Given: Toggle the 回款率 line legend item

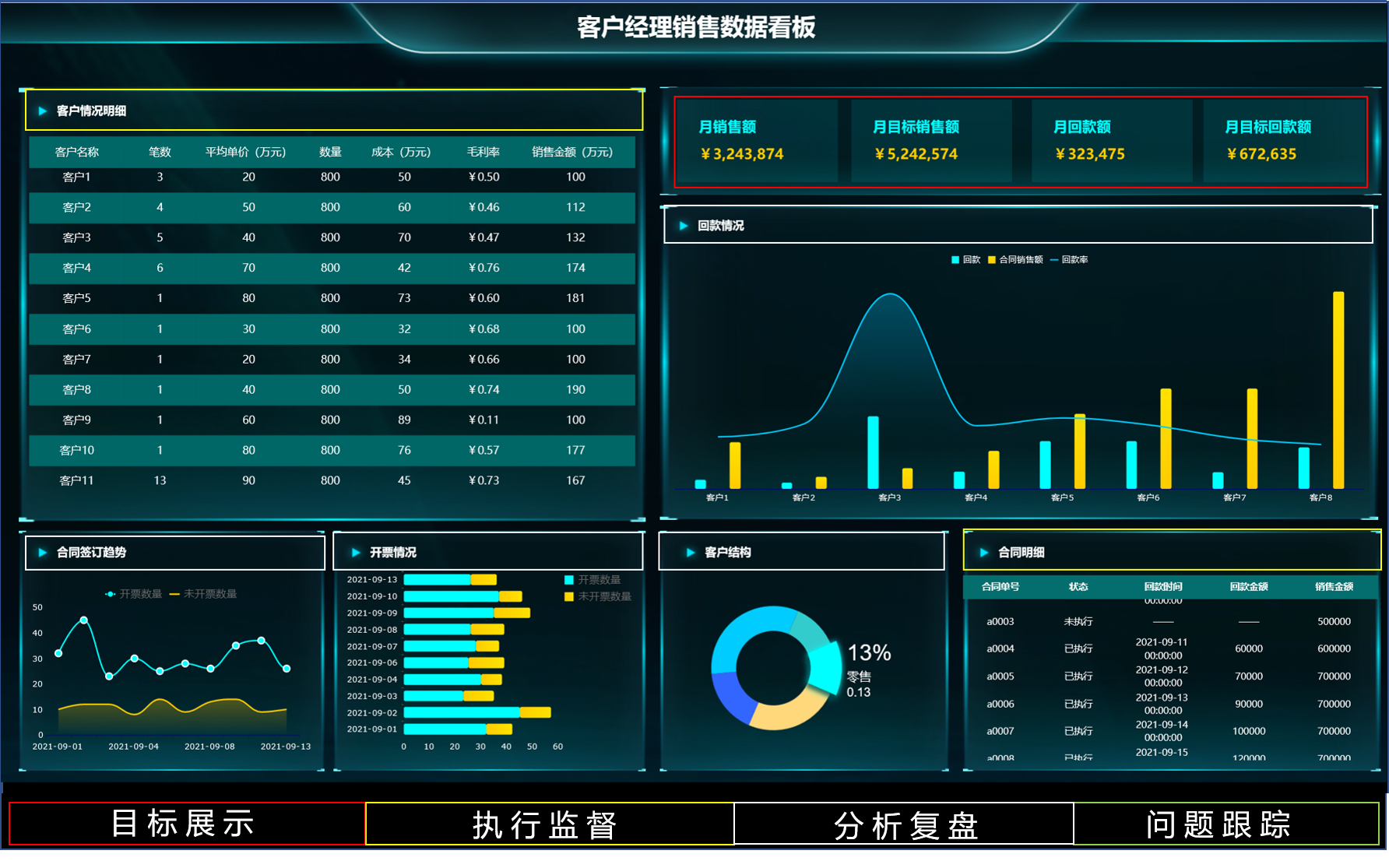Looking at the screenshot, I should [x=1069, y=260].
